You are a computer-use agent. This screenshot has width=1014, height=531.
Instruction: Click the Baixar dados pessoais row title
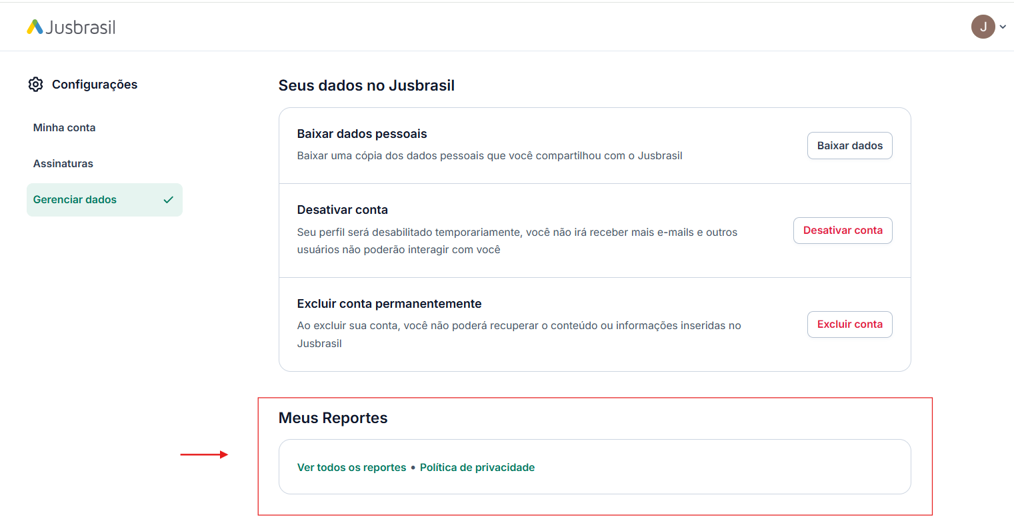[362, 134]
